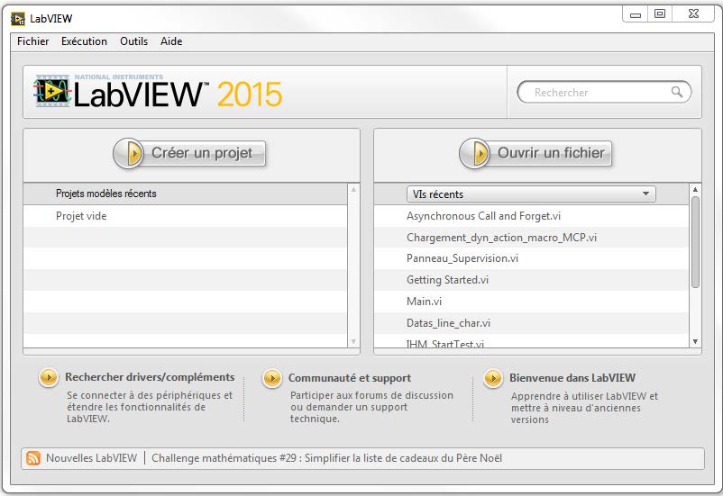Expand the VIs récents dropdown
This screenshot has height=496, width=723.
click(x=531, y=194)
